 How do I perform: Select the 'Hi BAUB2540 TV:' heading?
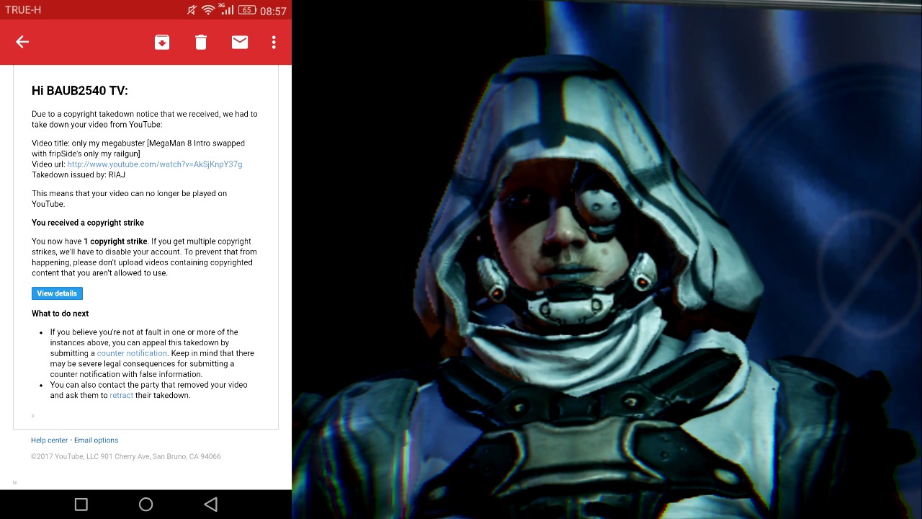[80, 91]
